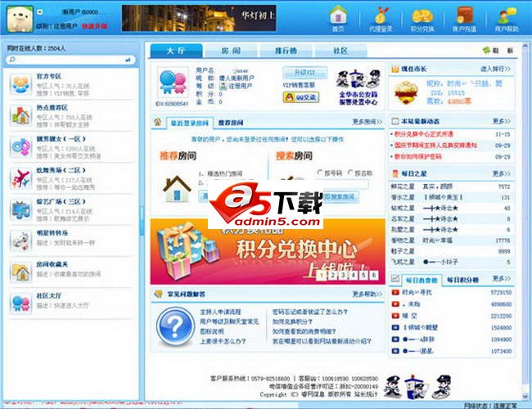The image size is (532, 409).
Task: Click the QQ交谈 button
Action: click(x=301, y=97)
